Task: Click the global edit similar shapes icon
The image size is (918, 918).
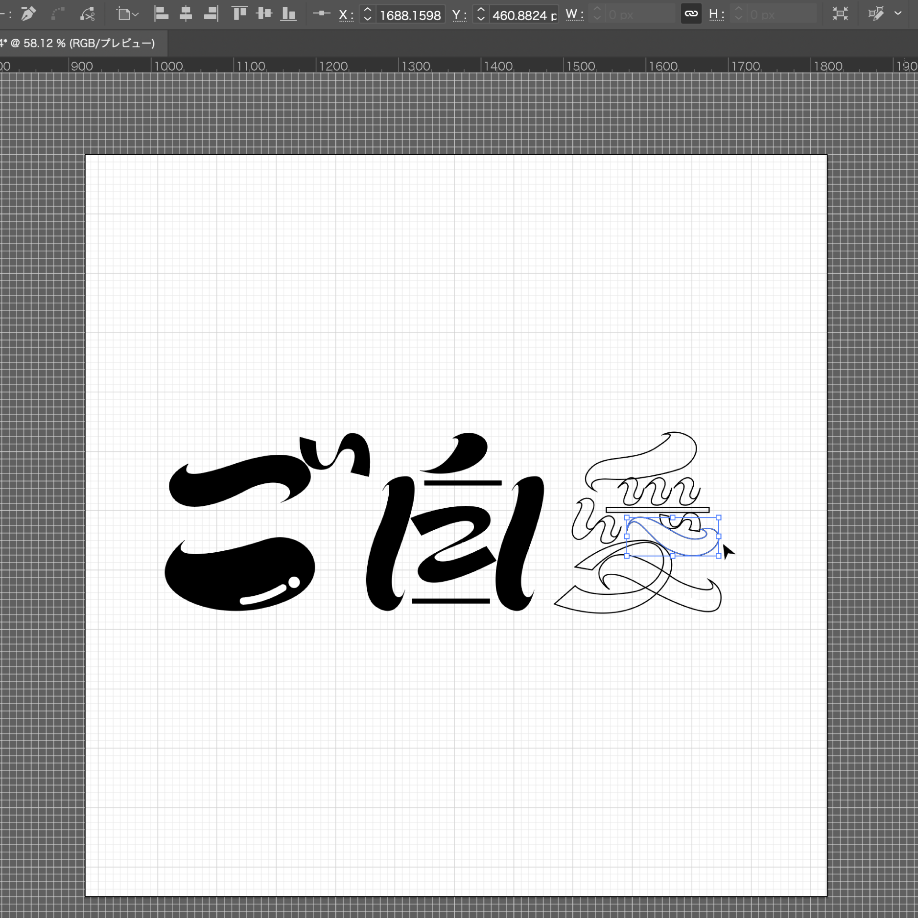Action: click(876, 14)
